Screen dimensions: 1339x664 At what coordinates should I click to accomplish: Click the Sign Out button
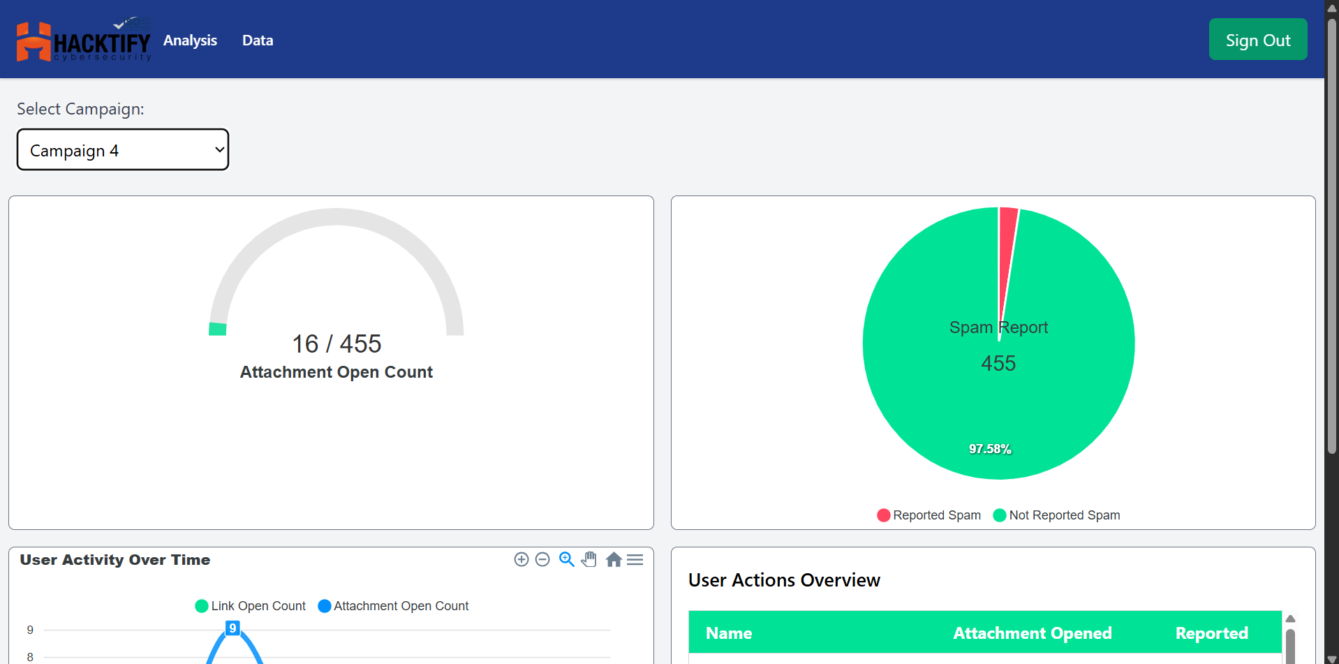pos(1258,40)
